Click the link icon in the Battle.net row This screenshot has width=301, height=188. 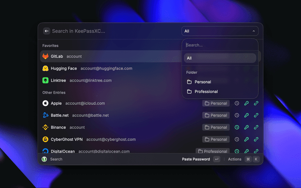(256, 115)
